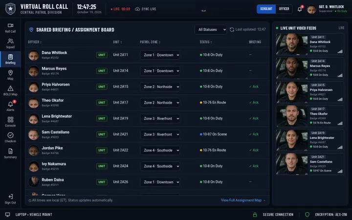The width and height of the screenshot is (352, 220).
Task: Toggle UNIT badge for Dana Whitlock
Action: [x=102, y=55]
